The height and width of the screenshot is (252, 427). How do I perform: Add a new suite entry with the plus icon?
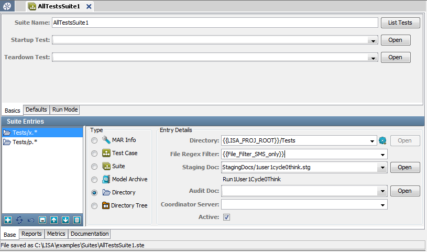pyautogui.click(x=8, y=220)
